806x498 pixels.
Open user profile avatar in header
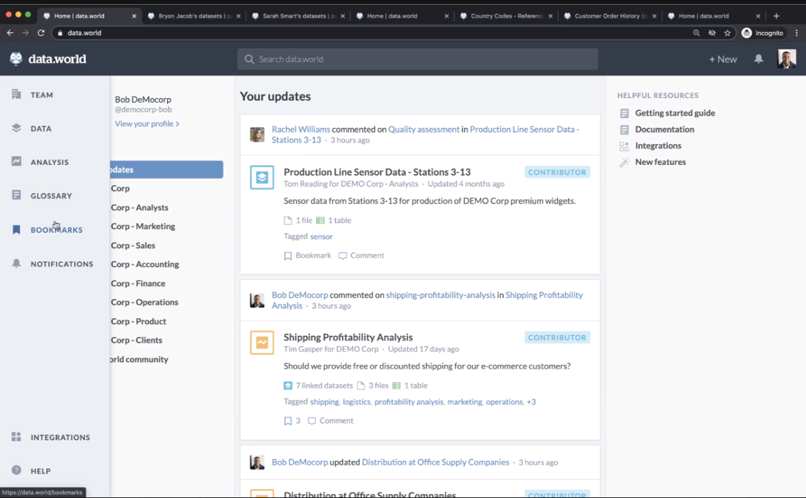coord(786,59)
